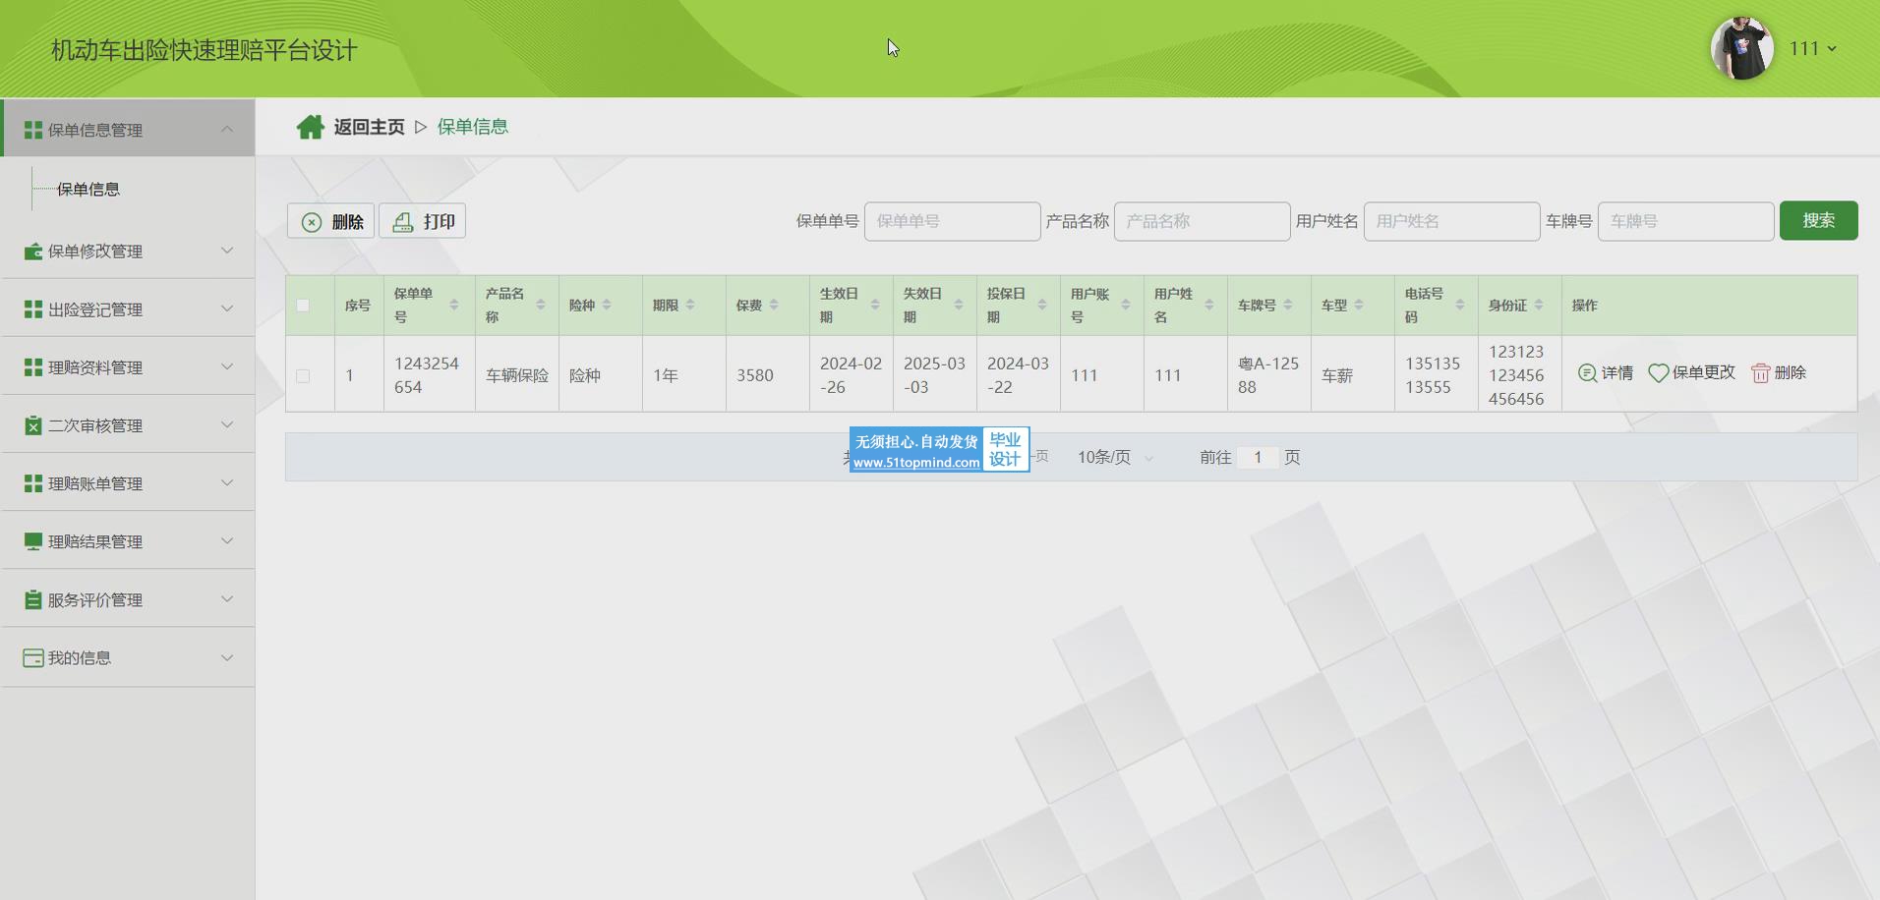Expand the 理赔资料管理 sidebar section
The width and height of the screenshot is (1880, 900).
click(x=128, y=367)
